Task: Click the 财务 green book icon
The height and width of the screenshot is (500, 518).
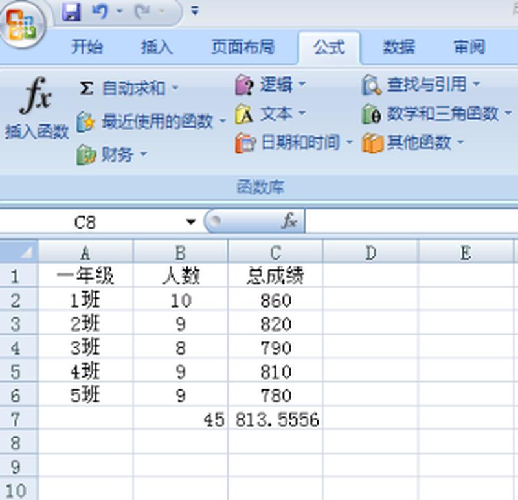Action: [86, 155]
